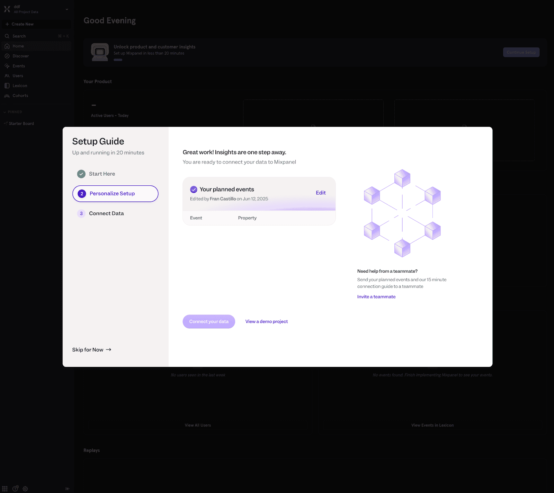Click the Search field in the sidebar
The height and width of the screenshot is (493, 554).
pyautogui.click(x=36, y=36)
